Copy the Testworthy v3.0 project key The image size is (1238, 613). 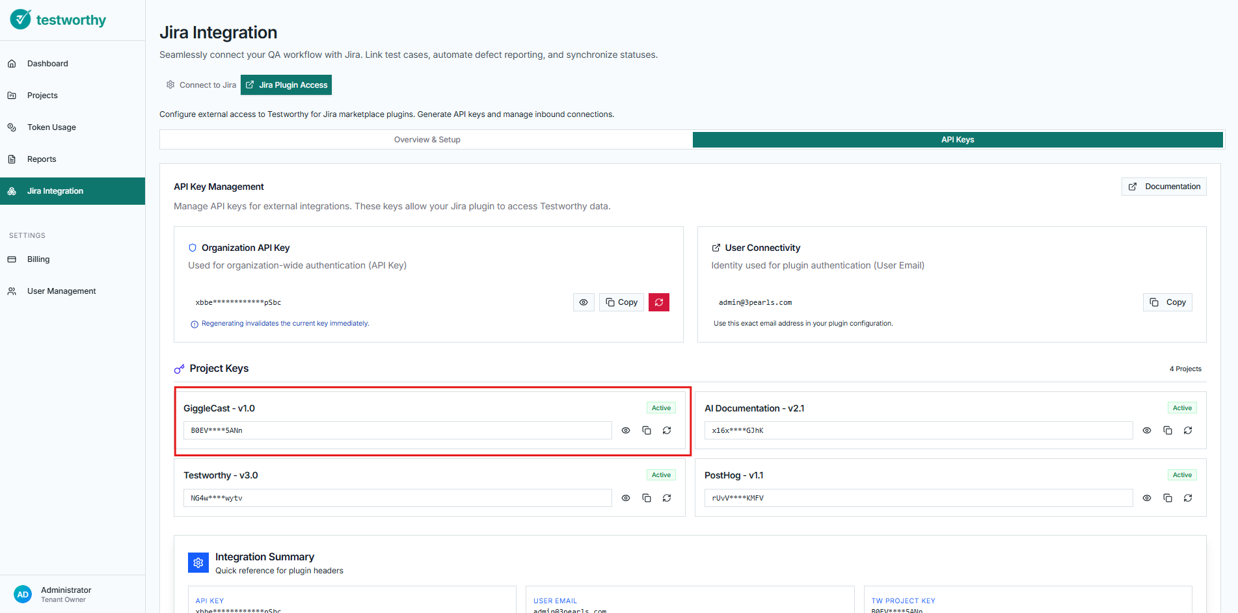pos(647,498)
